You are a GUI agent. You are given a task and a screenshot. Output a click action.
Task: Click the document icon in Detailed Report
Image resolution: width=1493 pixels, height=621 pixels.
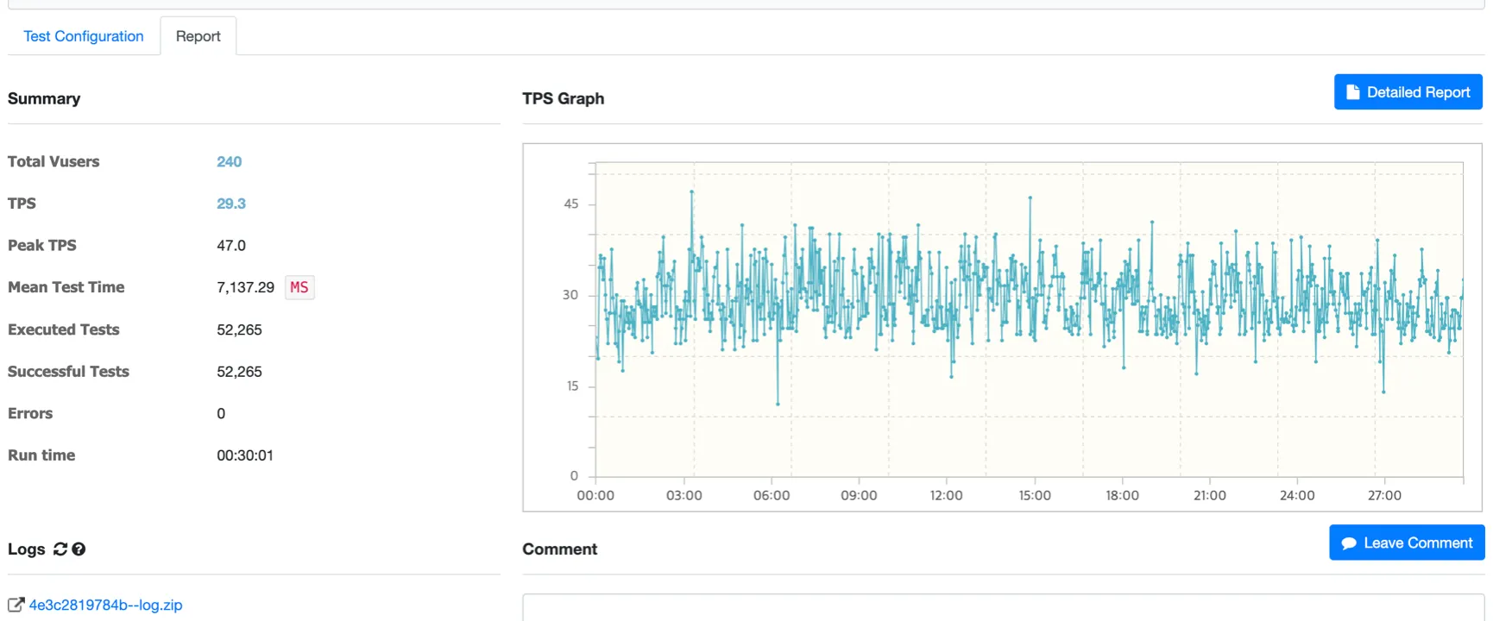[x=1352, y=92]
